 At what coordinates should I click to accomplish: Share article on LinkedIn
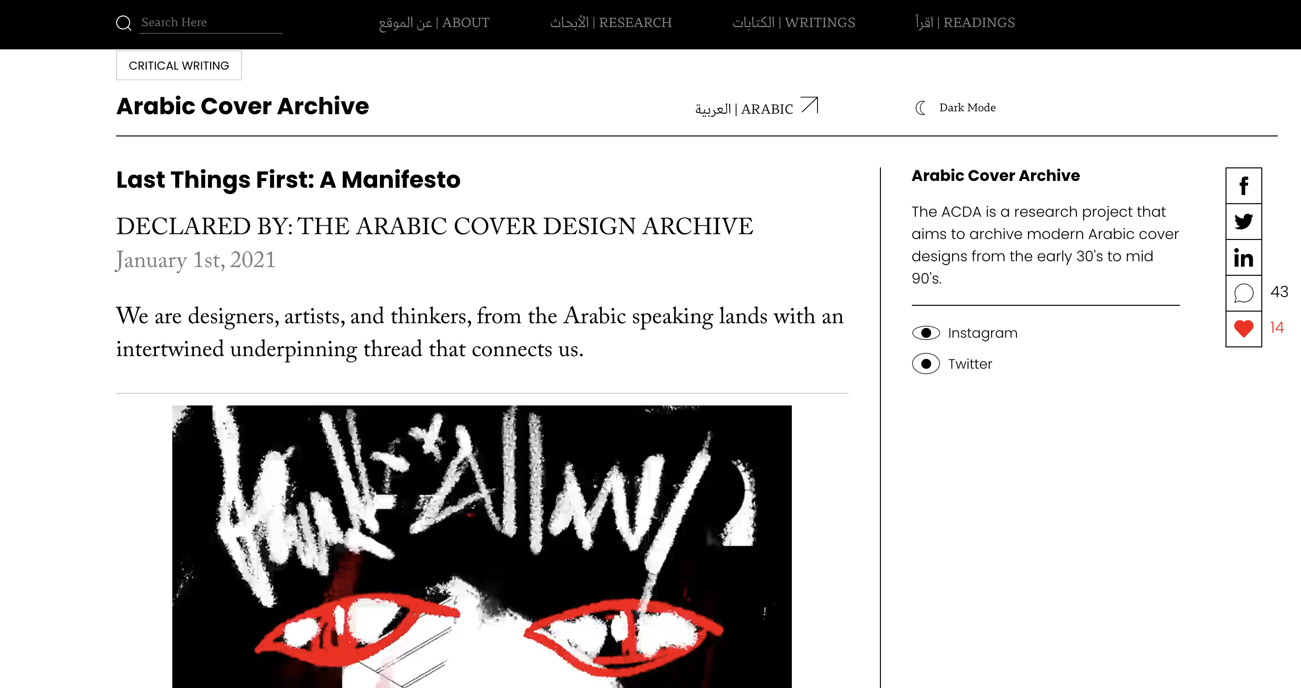[x=1243, y=257]
